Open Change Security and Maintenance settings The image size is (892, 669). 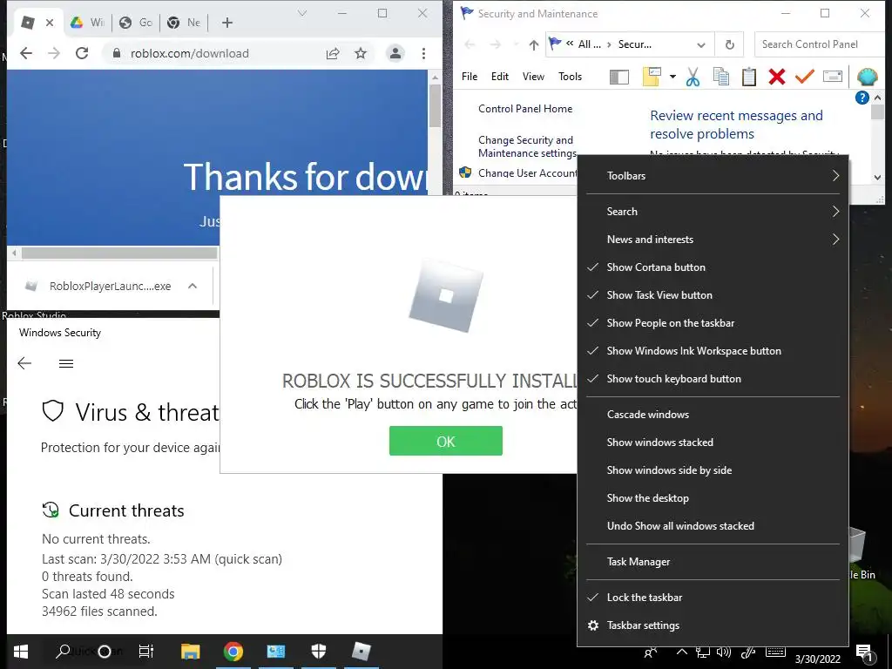click(527, 146)
